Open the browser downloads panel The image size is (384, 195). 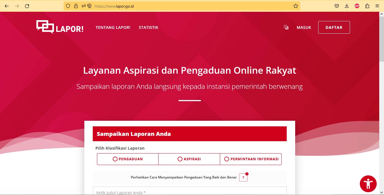[x=347, y=6]
